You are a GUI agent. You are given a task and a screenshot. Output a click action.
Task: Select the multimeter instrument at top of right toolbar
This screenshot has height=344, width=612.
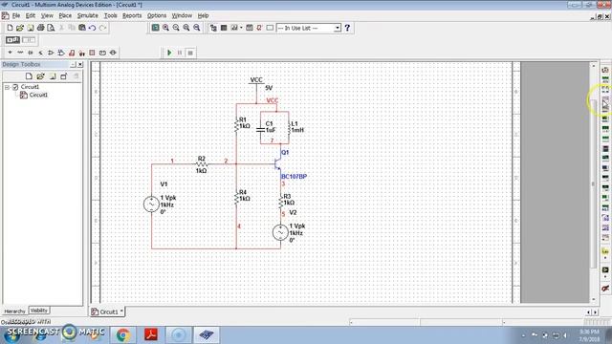[605, 70]
